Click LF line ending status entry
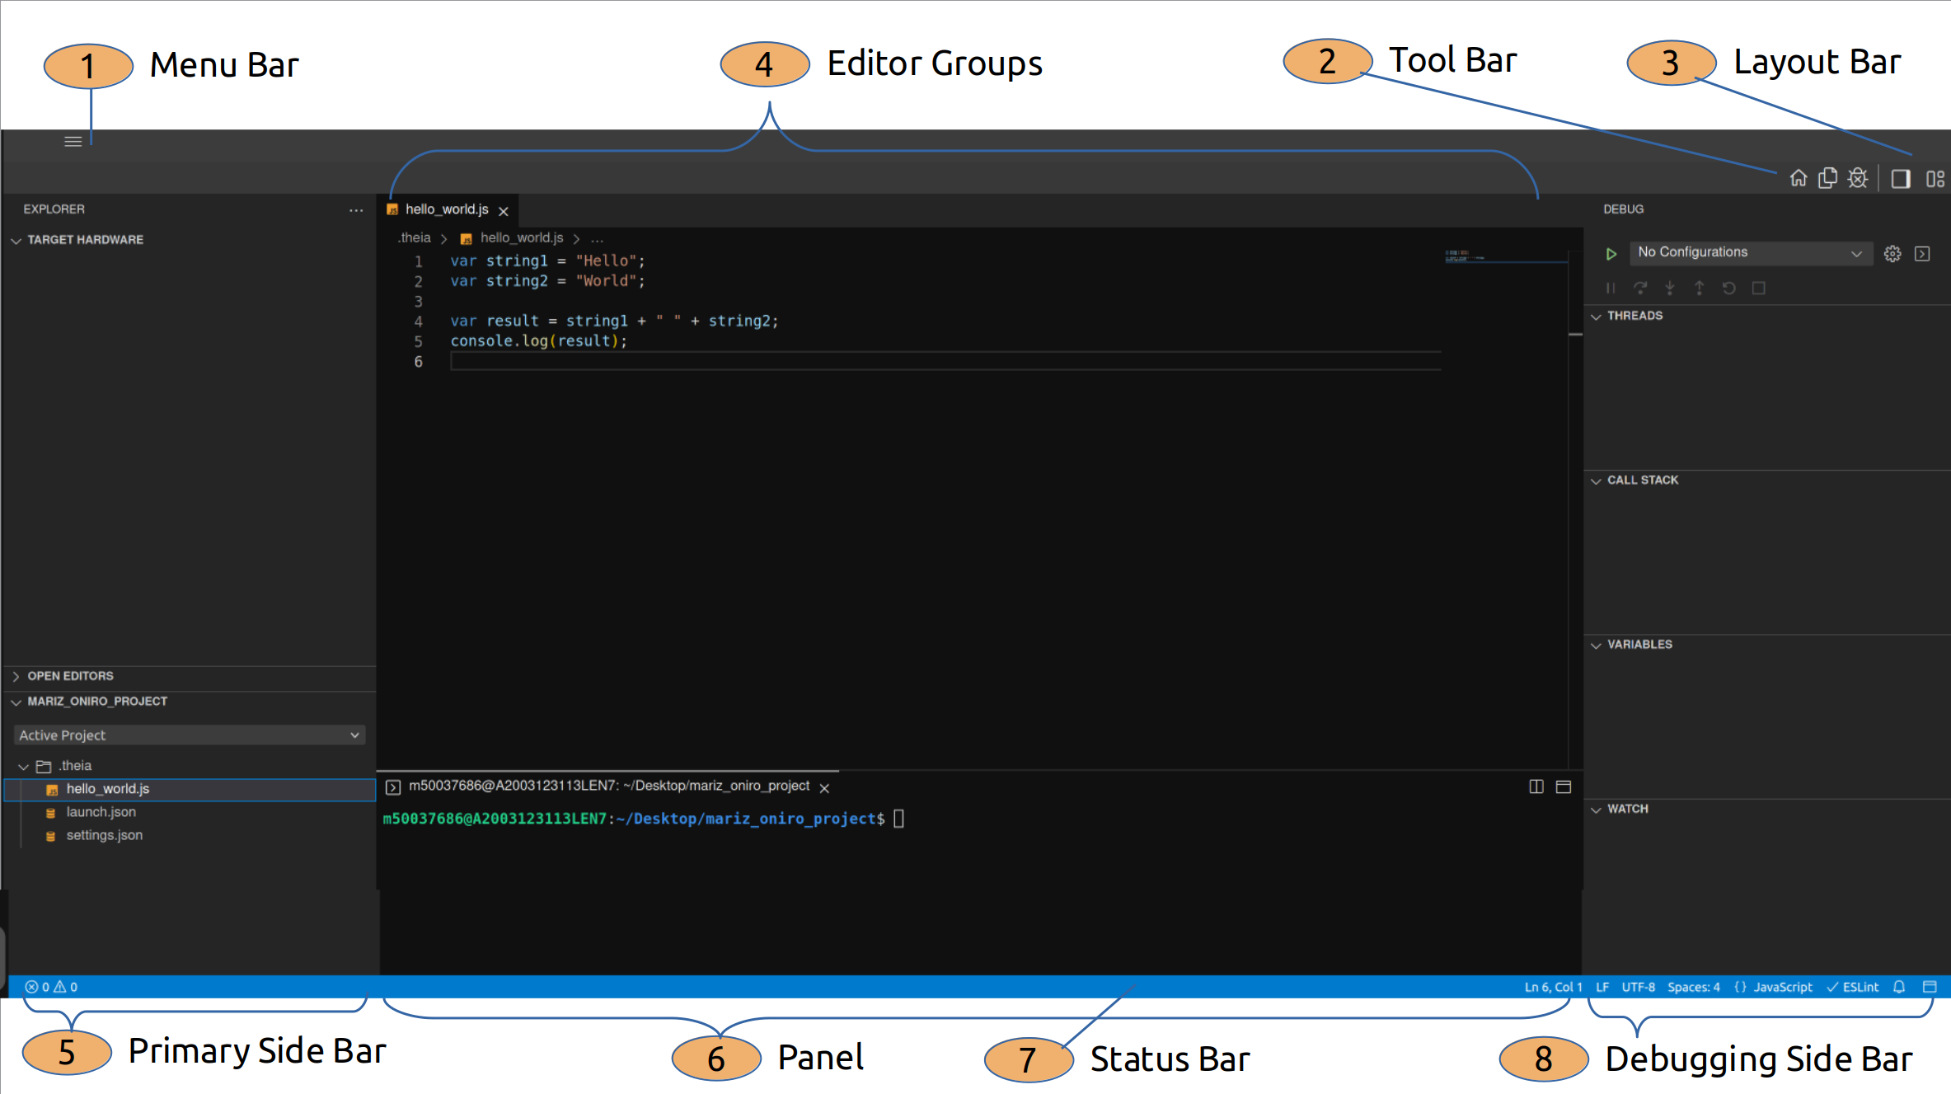 (1602, 987)
